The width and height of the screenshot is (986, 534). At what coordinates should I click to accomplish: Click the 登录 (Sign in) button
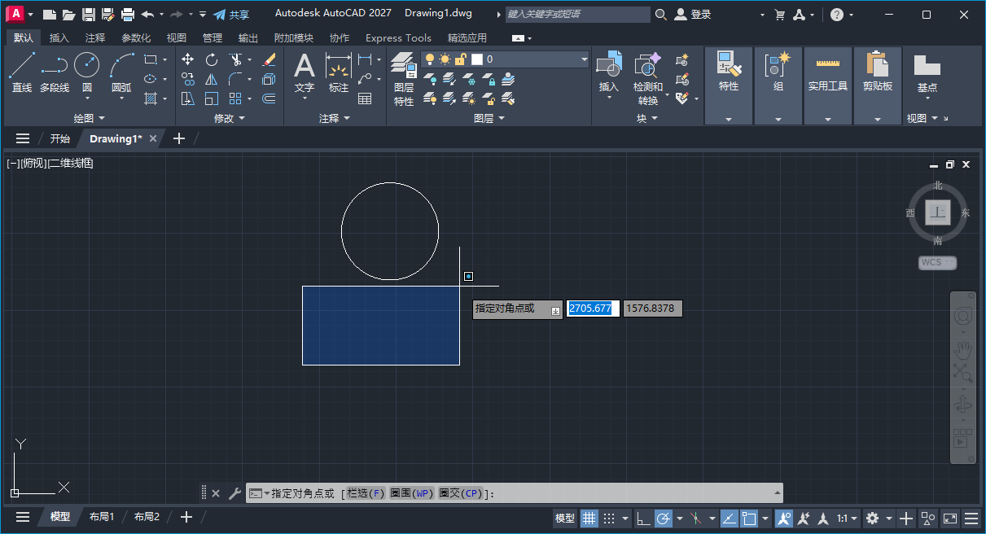click(693, 15)
